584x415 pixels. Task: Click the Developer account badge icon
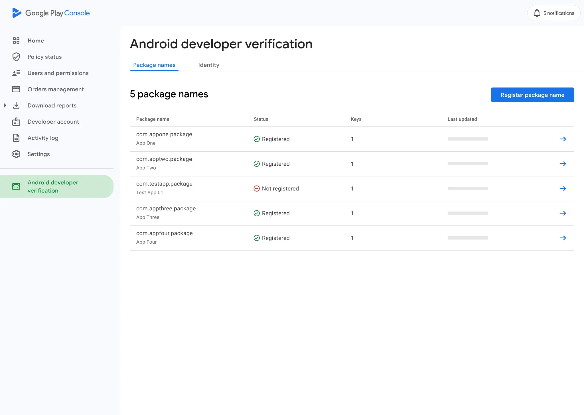16,122
